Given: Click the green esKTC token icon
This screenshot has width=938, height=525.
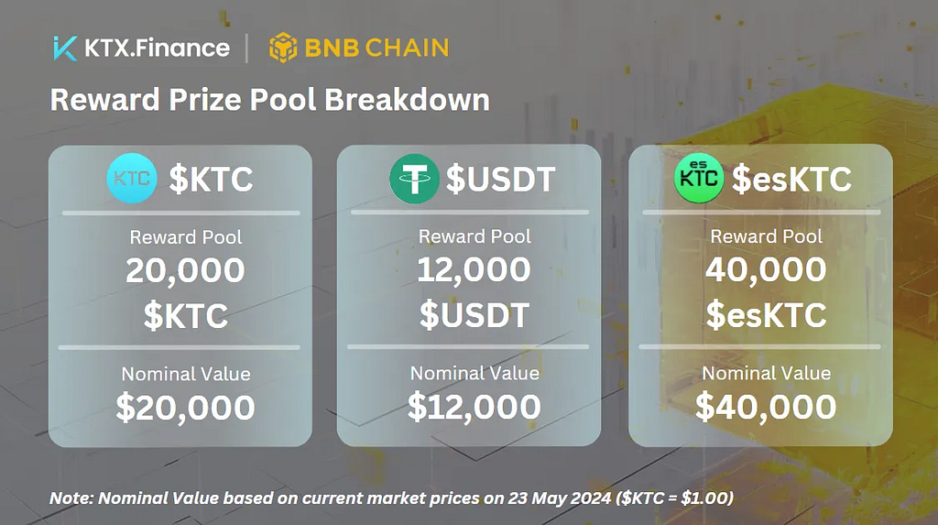Looking at the screenshot, I should click(699, 178).
